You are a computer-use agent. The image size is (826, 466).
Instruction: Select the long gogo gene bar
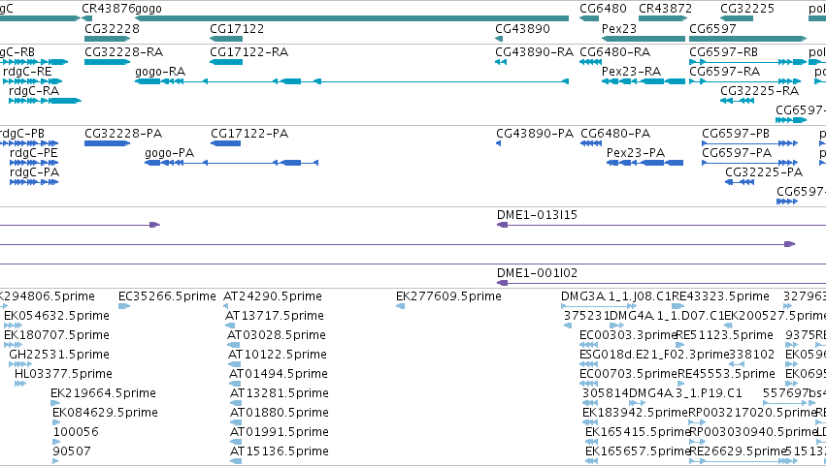352,18
